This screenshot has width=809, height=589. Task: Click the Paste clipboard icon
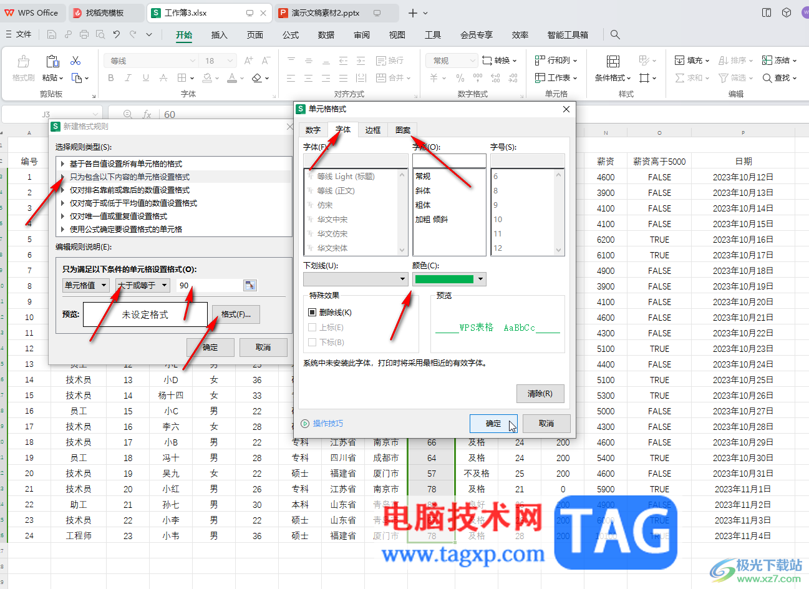[52, 61]
